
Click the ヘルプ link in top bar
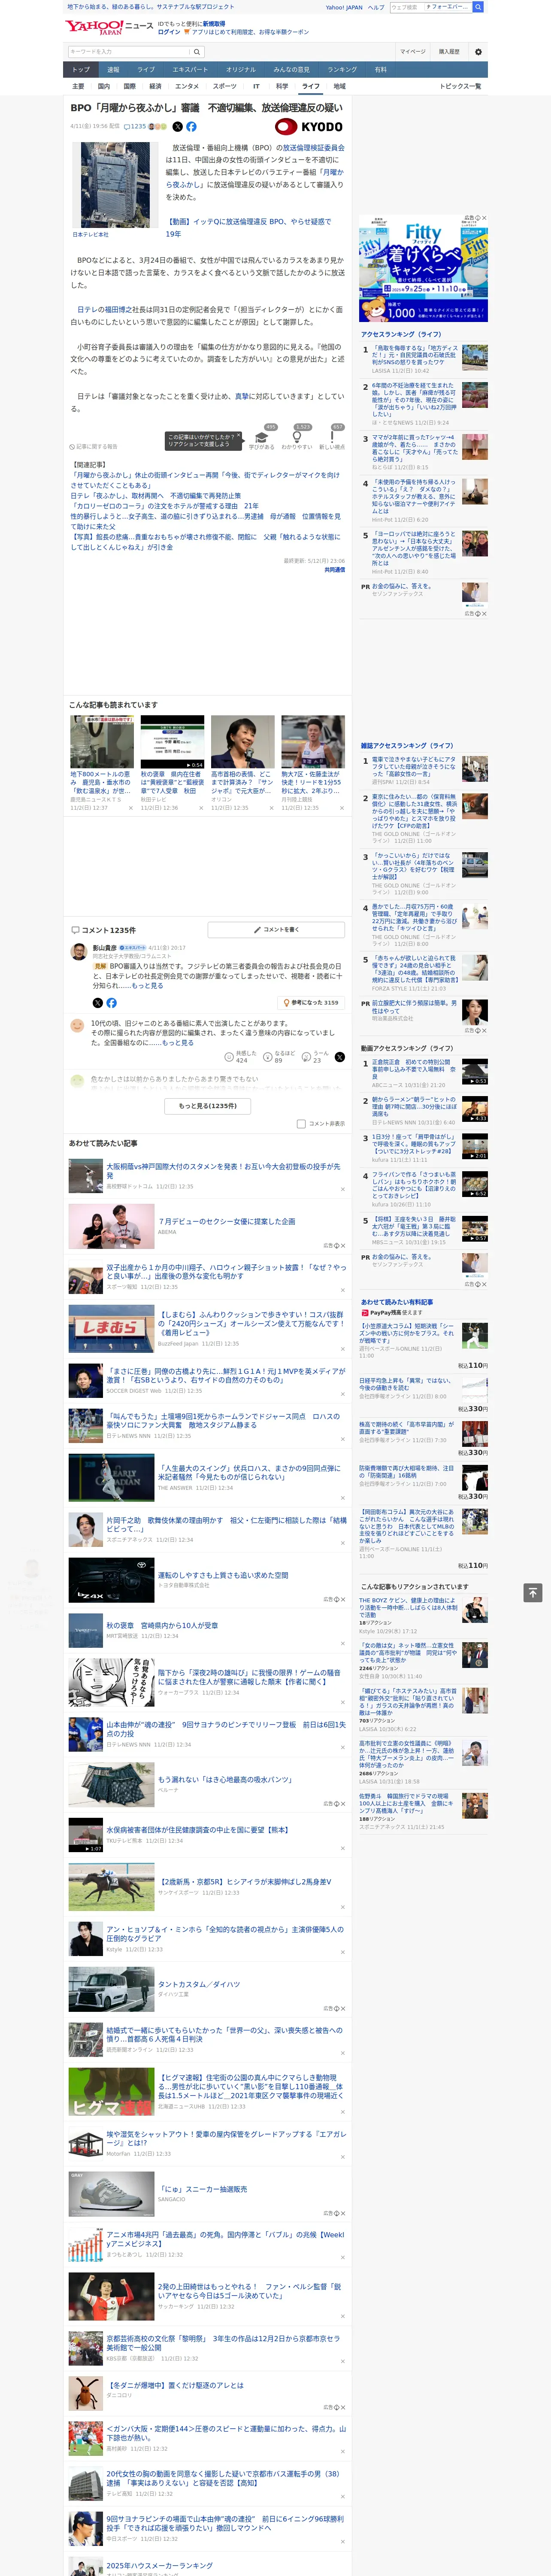pos(376,7)
